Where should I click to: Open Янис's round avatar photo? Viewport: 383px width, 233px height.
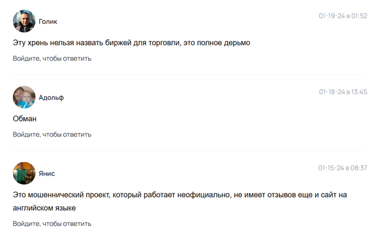tap(24, 173)
